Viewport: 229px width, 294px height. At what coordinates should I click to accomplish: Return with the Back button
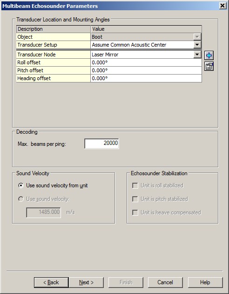[x=51, y=282]
